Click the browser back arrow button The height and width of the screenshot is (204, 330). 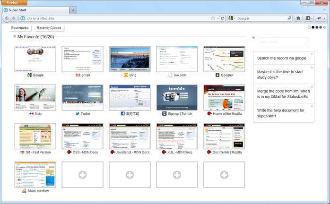(x=7, y=18)
